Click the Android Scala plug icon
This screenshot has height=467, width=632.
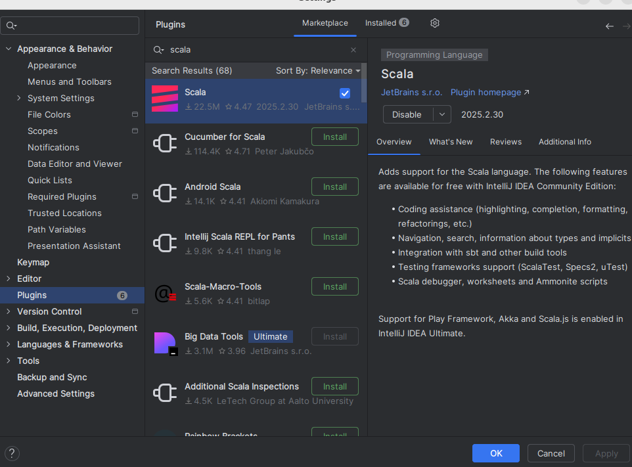[x=165, y=193]
